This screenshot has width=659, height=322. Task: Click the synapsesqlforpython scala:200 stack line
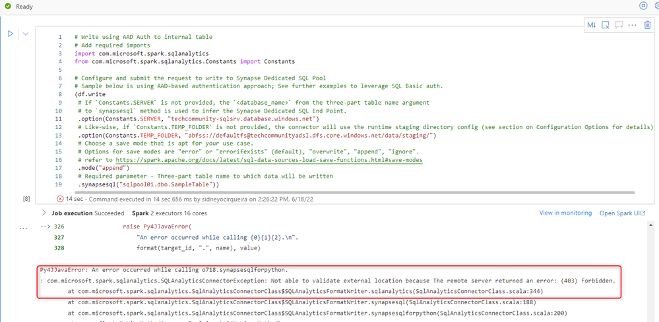[x=317, y=313]
